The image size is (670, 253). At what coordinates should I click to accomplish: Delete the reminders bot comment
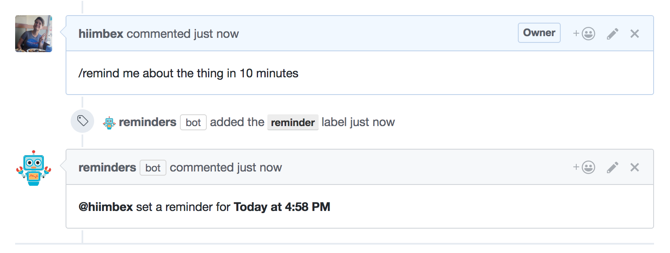[x=635, y=167]
